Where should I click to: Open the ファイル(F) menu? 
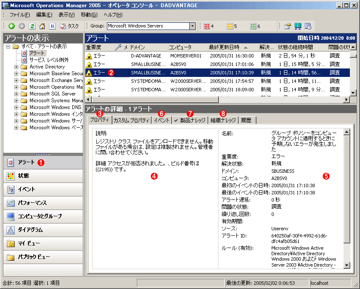coord(20,15)
